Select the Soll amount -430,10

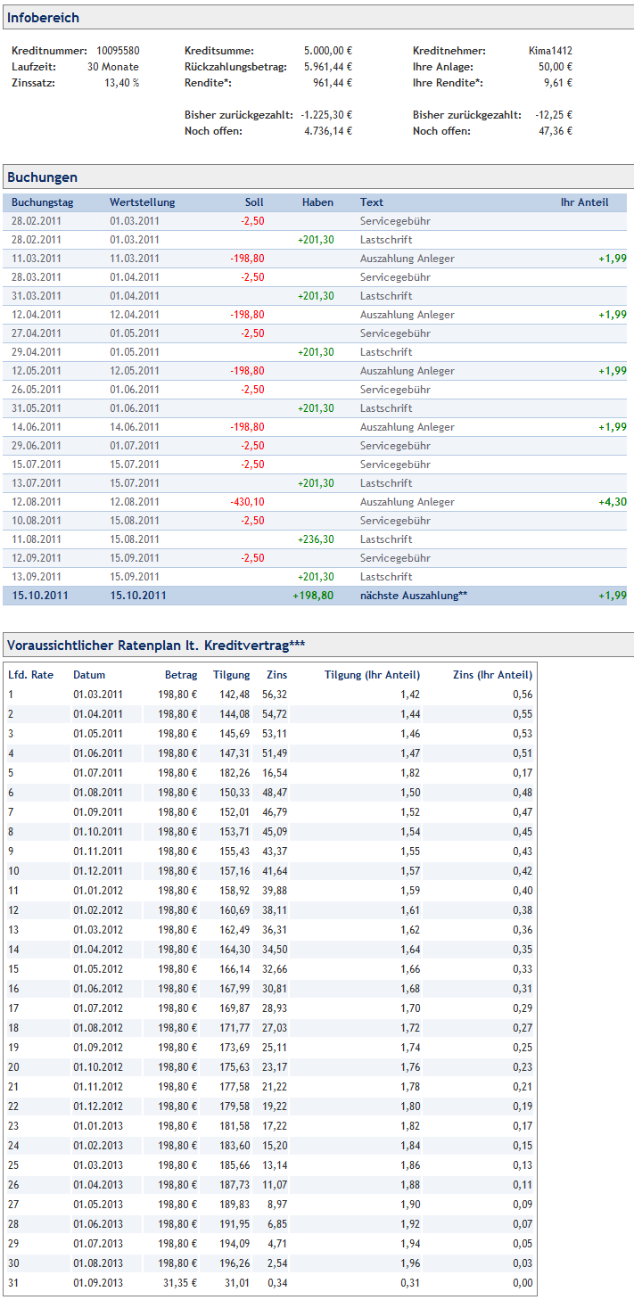click(245, 502)
